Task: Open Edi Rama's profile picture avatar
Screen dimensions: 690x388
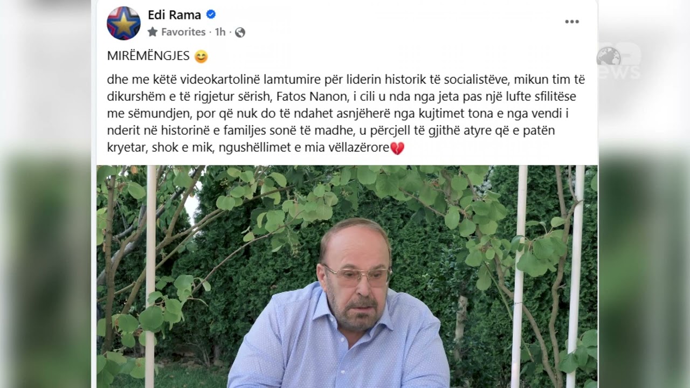Action: coord(123,23)
